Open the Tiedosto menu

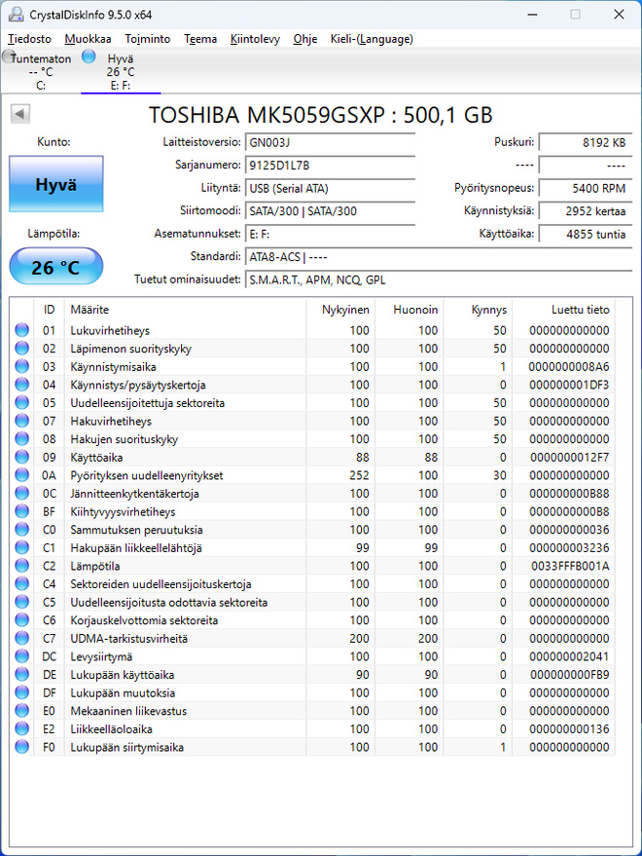29,39
